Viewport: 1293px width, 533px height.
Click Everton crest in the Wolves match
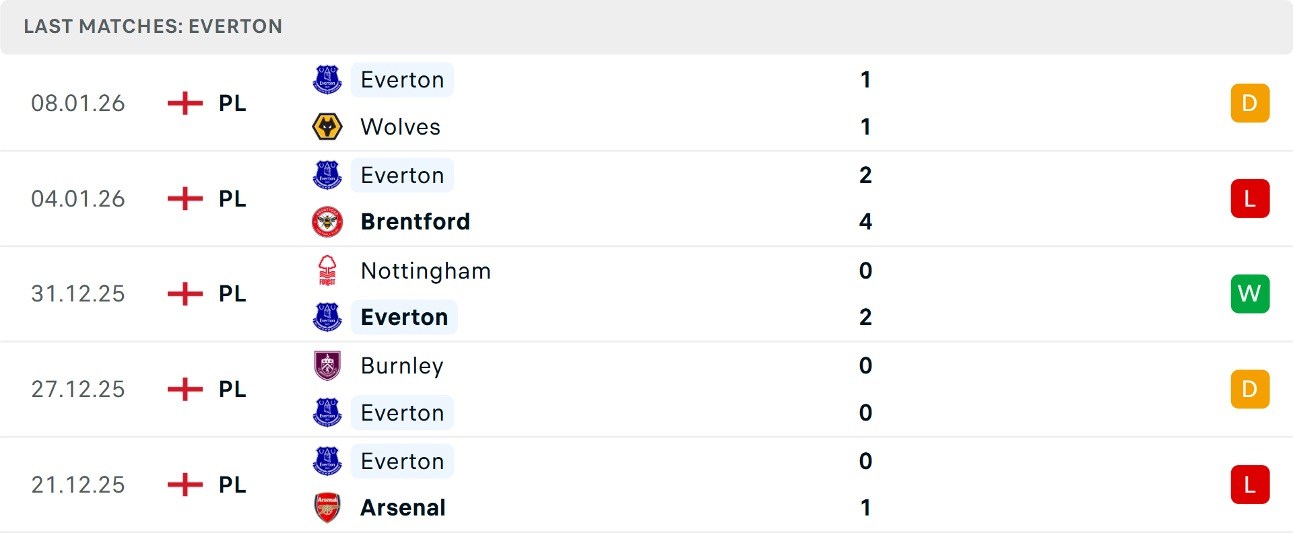point(327,79)
